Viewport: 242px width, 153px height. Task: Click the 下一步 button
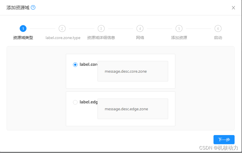point(224,140)
